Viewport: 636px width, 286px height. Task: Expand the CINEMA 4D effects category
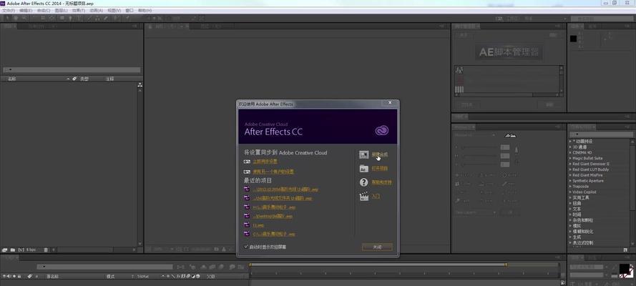pos(570,153)
